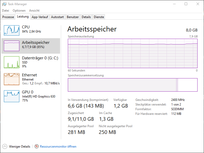Open the Optionen menu
This screenshot has height=153, width=204.
pos(19,11)
